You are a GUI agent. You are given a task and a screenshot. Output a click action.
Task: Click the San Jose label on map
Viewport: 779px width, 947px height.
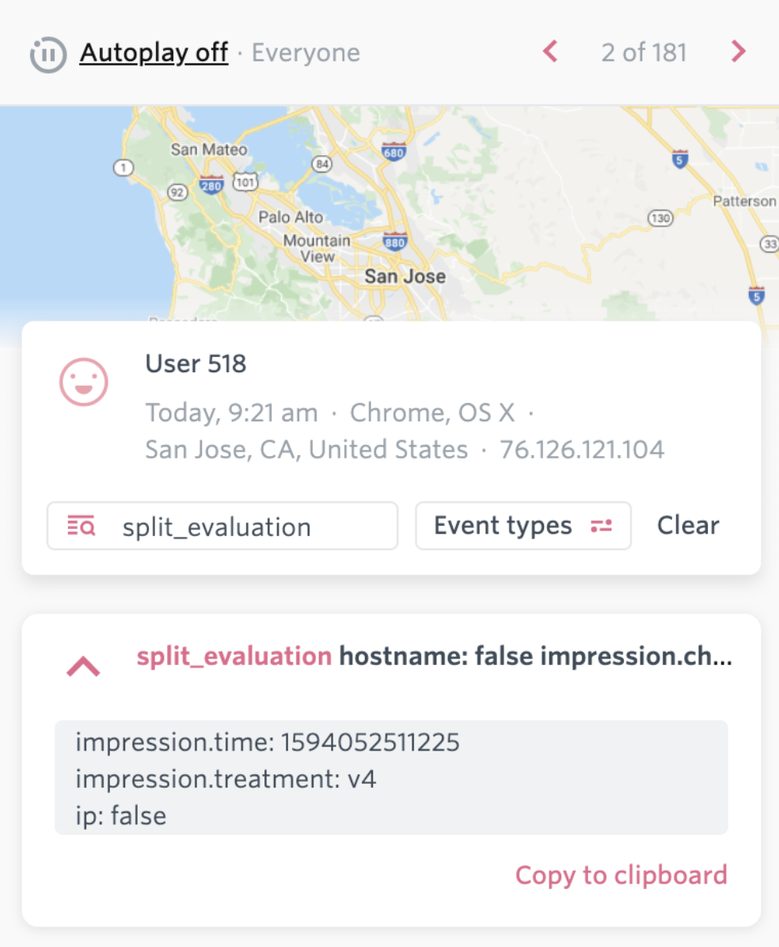pos(405,277)
